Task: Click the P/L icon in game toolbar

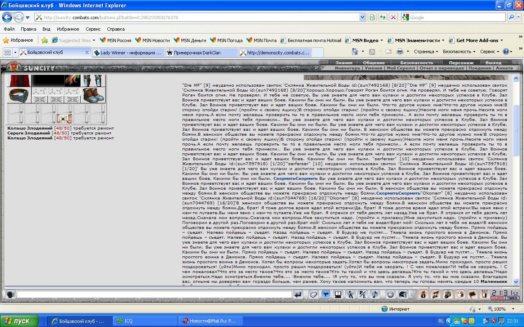Action: 362,294
